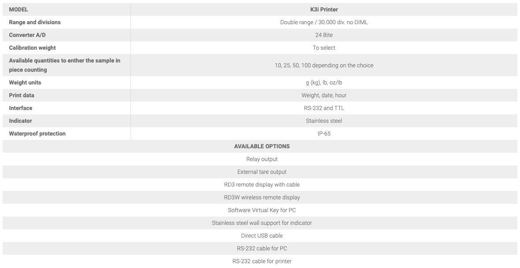Click the 24 Bite value
The image size is (520, 268).
click(x=324, y=35)
